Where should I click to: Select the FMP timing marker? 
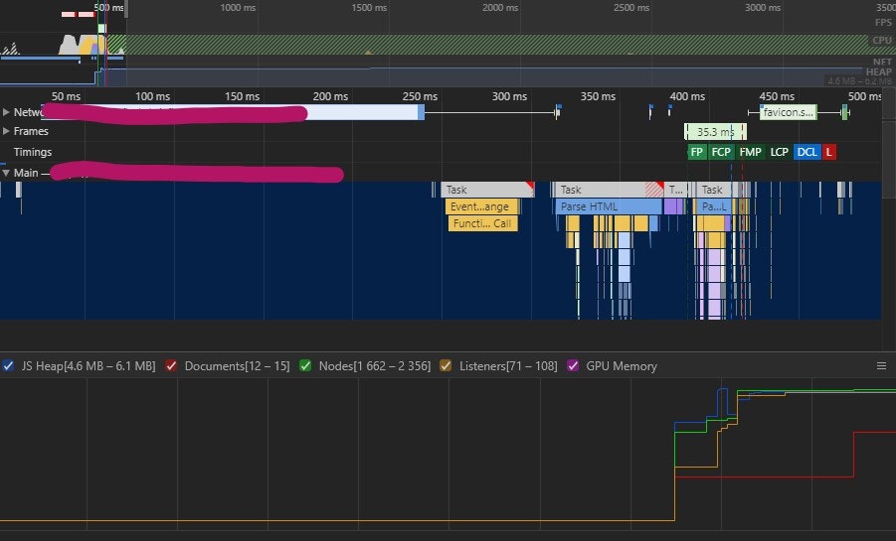click(x=751, y=152)
